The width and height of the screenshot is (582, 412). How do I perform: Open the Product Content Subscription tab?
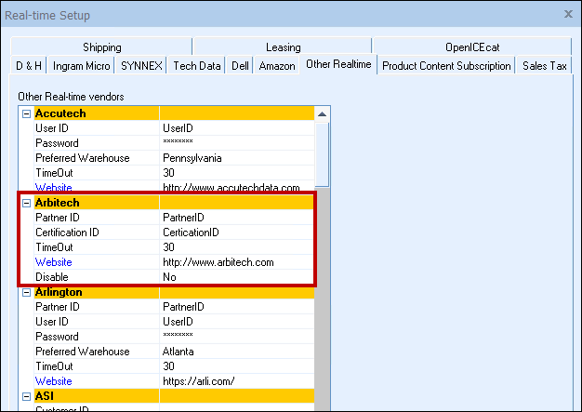446,66
